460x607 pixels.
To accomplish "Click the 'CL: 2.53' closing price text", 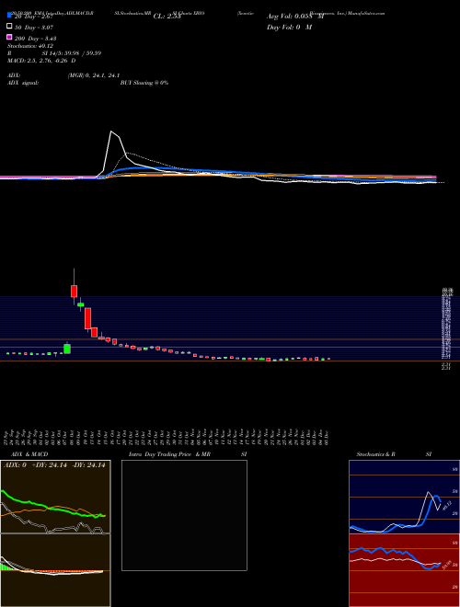I will coord(167,17).
